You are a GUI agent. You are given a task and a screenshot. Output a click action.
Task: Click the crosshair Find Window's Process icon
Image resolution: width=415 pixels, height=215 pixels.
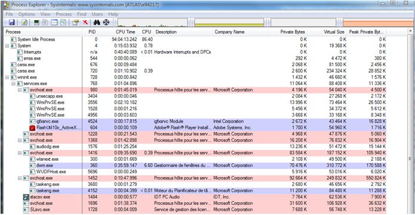pyautogui.click(x=106, y=23)
